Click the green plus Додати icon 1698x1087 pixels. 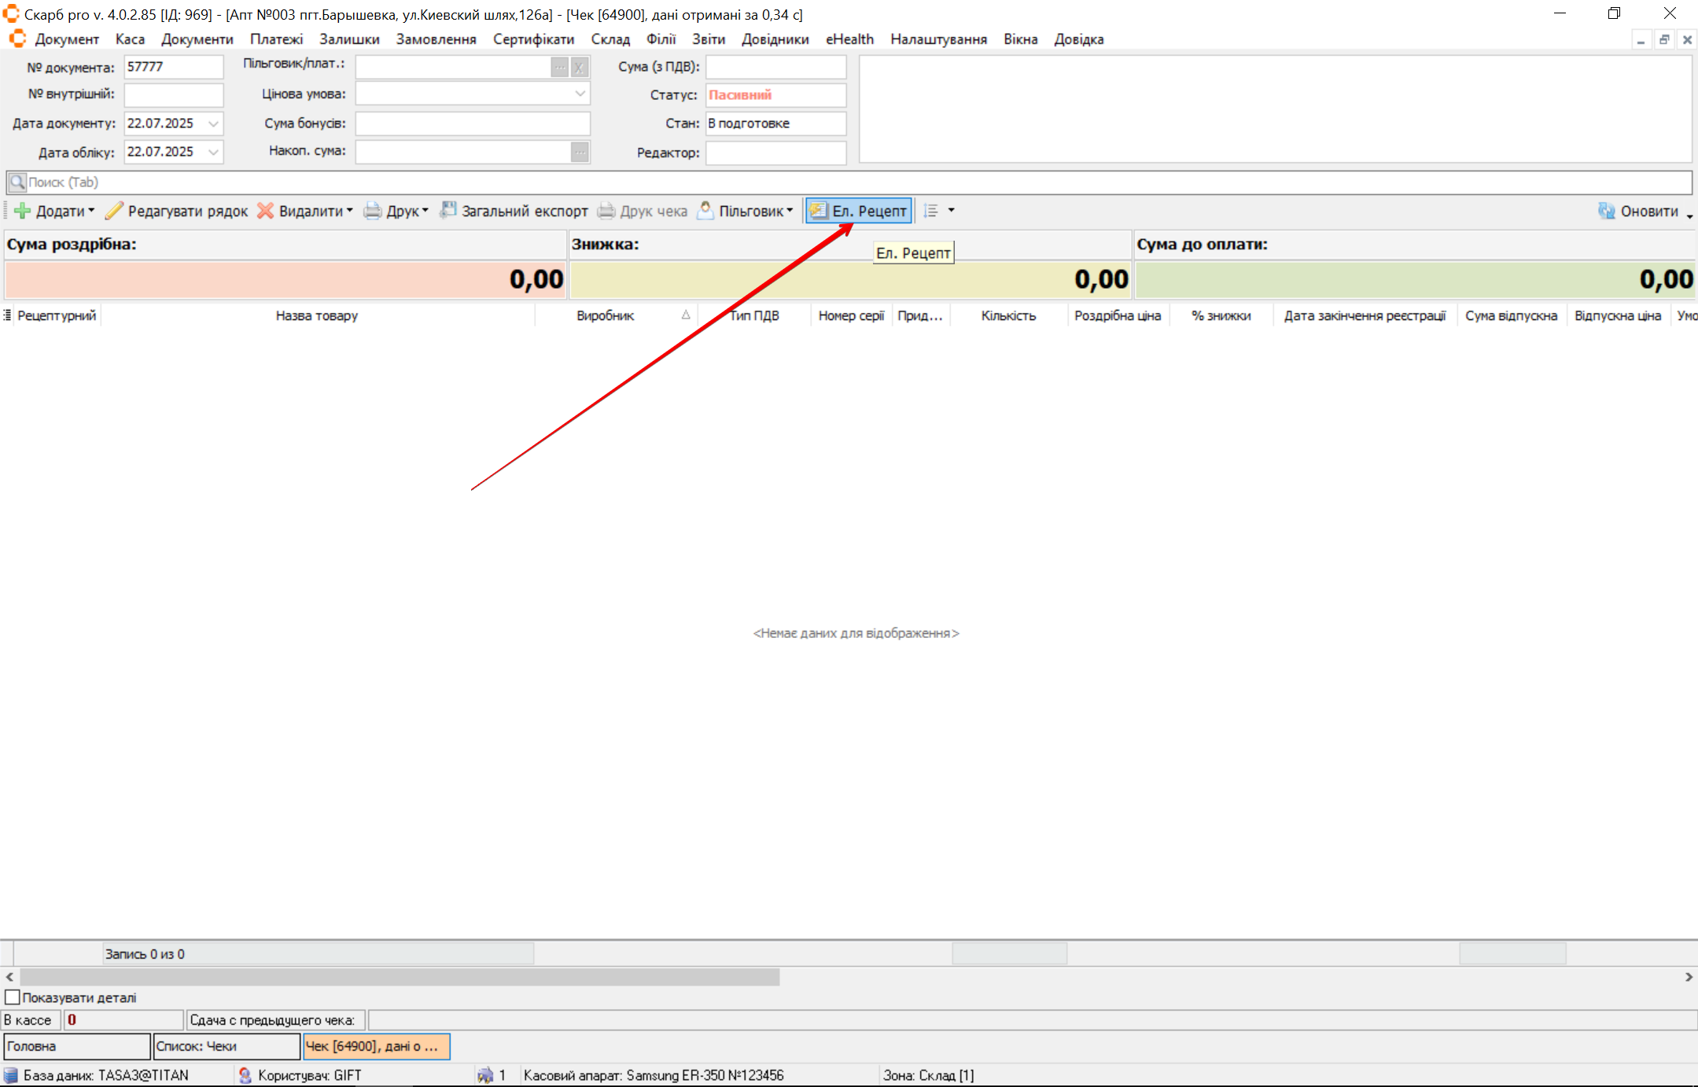(x=23, y=211)
